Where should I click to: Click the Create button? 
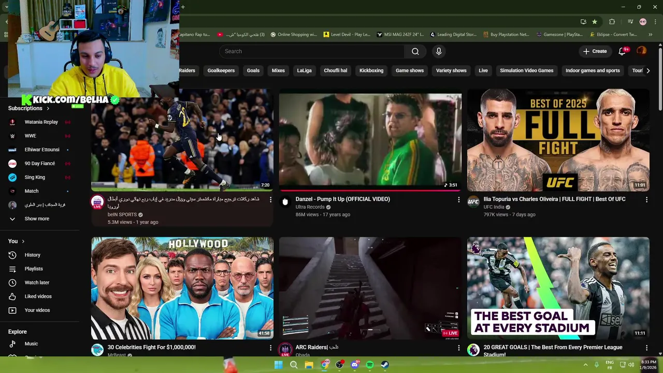point(595,51)
